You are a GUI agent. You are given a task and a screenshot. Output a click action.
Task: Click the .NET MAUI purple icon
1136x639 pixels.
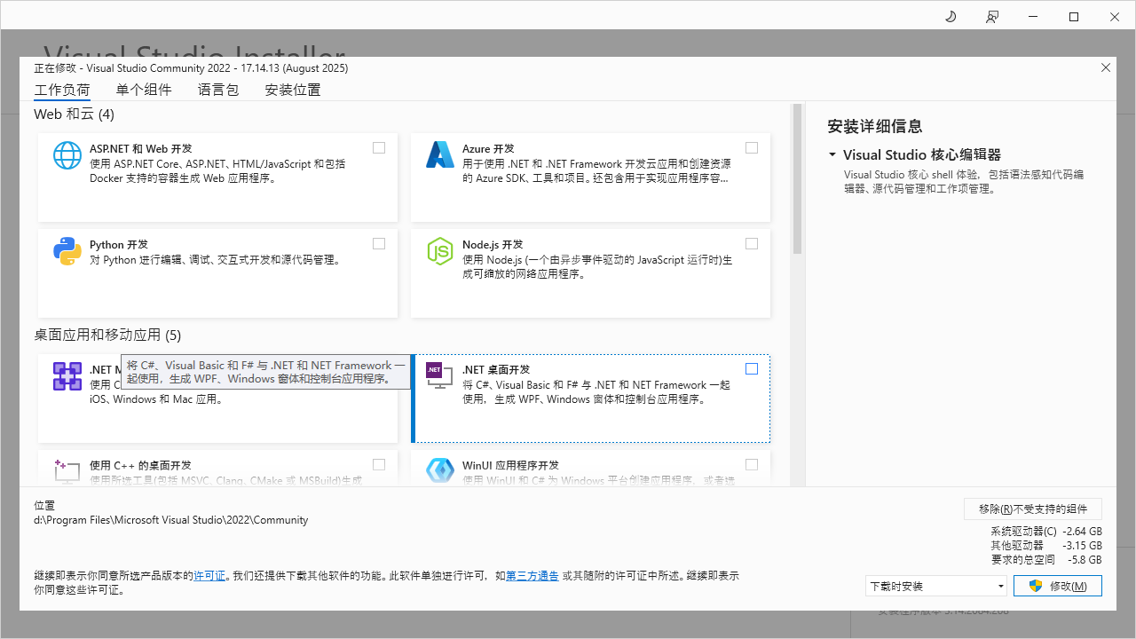pyautogui.click(x=67, y=376)
